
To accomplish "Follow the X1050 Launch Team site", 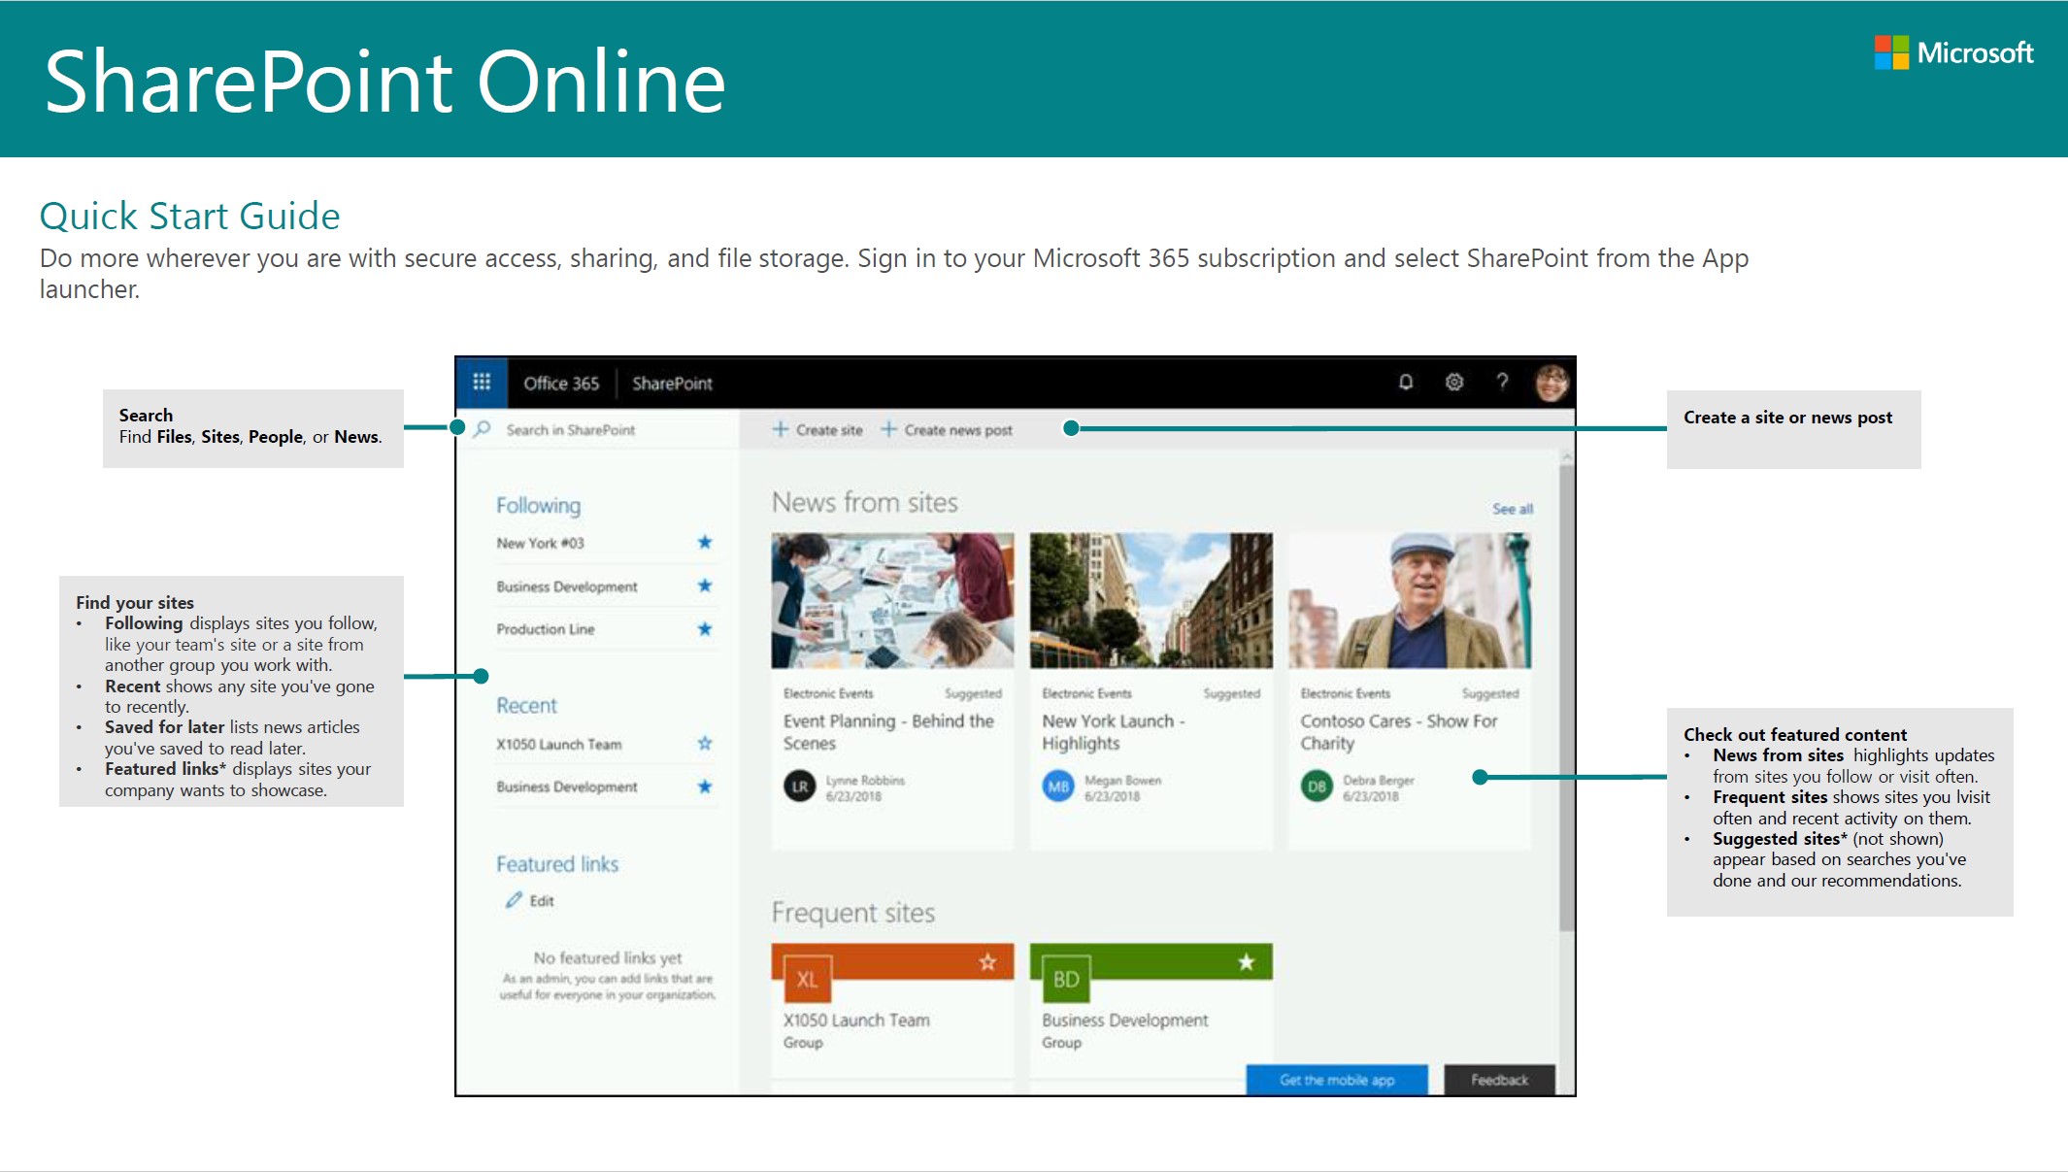I will (704, 743).
